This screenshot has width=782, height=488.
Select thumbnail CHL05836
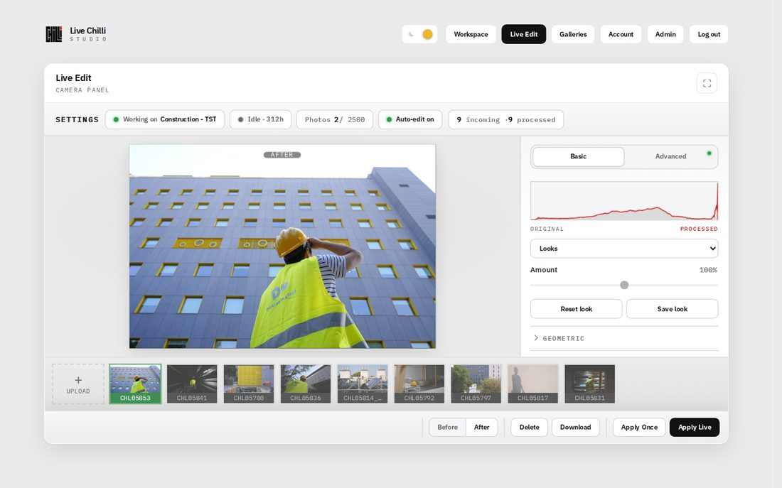(306, 384)
